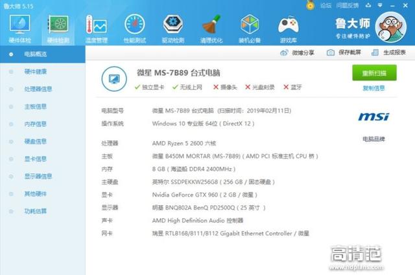Click the 电脑型号 row label
Viewport: 415px width, 275px height.
point(112,111)
